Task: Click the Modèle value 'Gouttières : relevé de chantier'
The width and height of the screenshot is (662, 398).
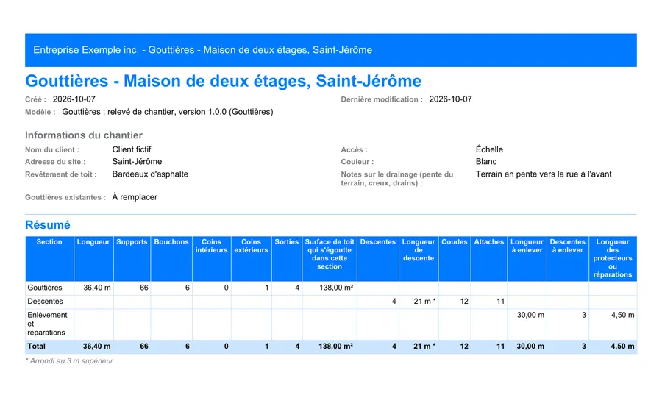Action: (168, 112)
